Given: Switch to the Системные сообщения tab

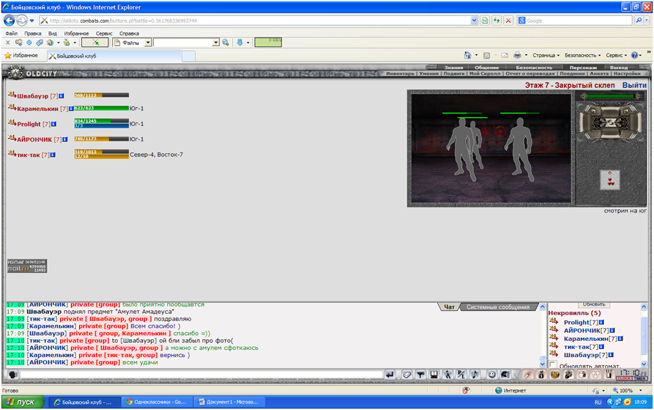Looking at the screenshot, I should click(x=498, y=307).
